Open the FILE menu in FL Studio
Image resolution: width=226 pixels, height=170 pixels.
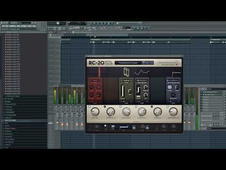(x=3, y=26)
